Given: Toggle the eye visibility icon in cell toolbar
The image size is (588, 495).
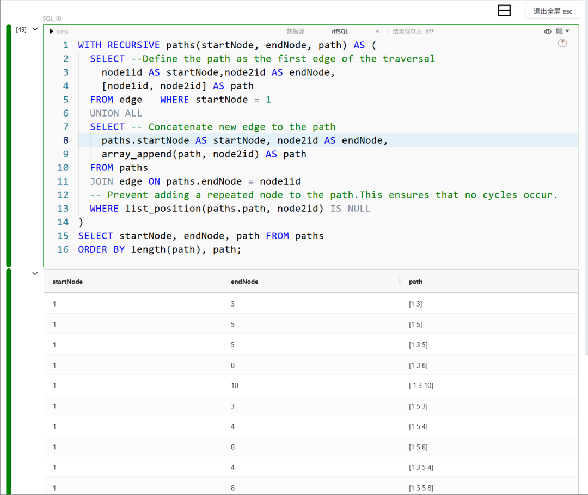Looking at the screenshot, I should coord(548,32).
